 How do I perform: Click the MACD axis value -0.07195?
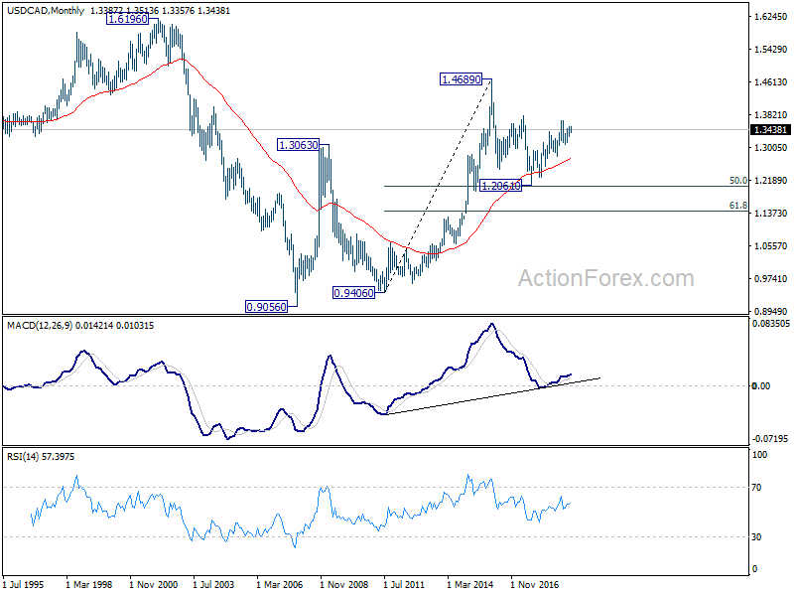[771, 438]
